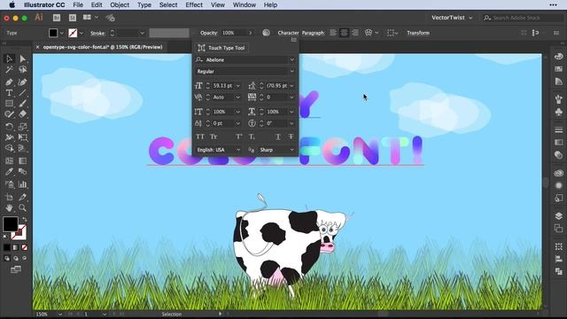567x319 pixels.
Task: Set paragraph alignment to center
Action: (345, 33)
